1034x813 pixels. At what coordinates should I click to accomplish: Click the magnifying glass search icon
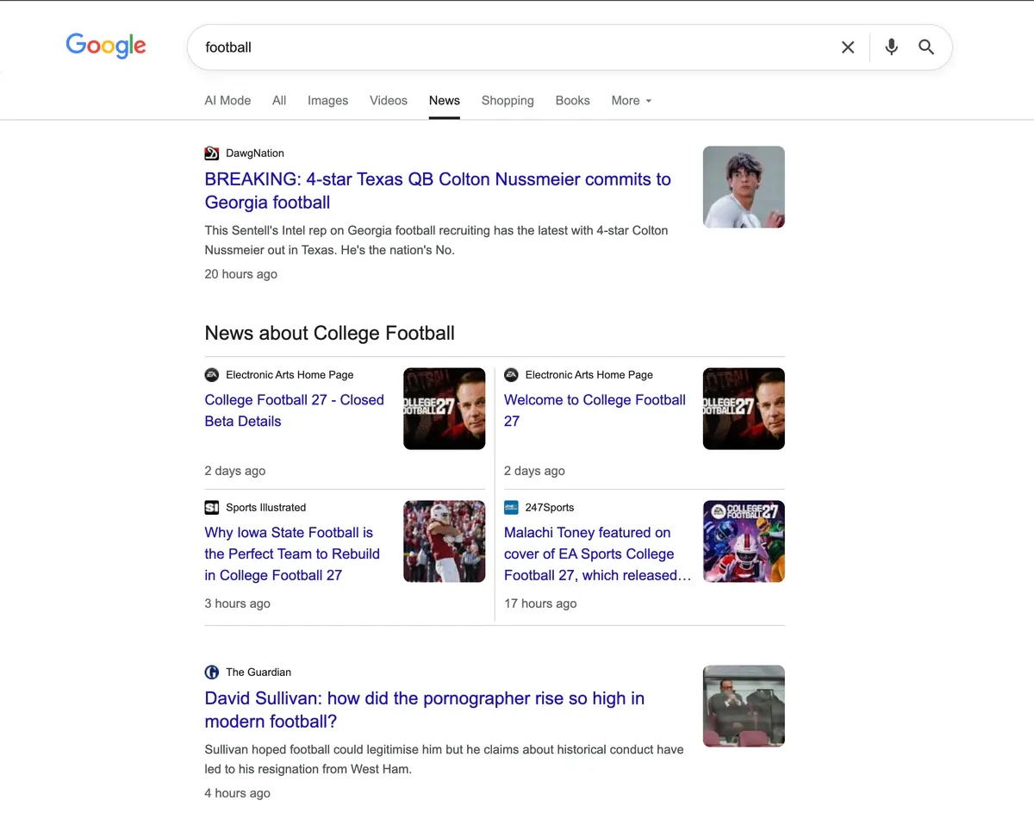coord(926,47)
